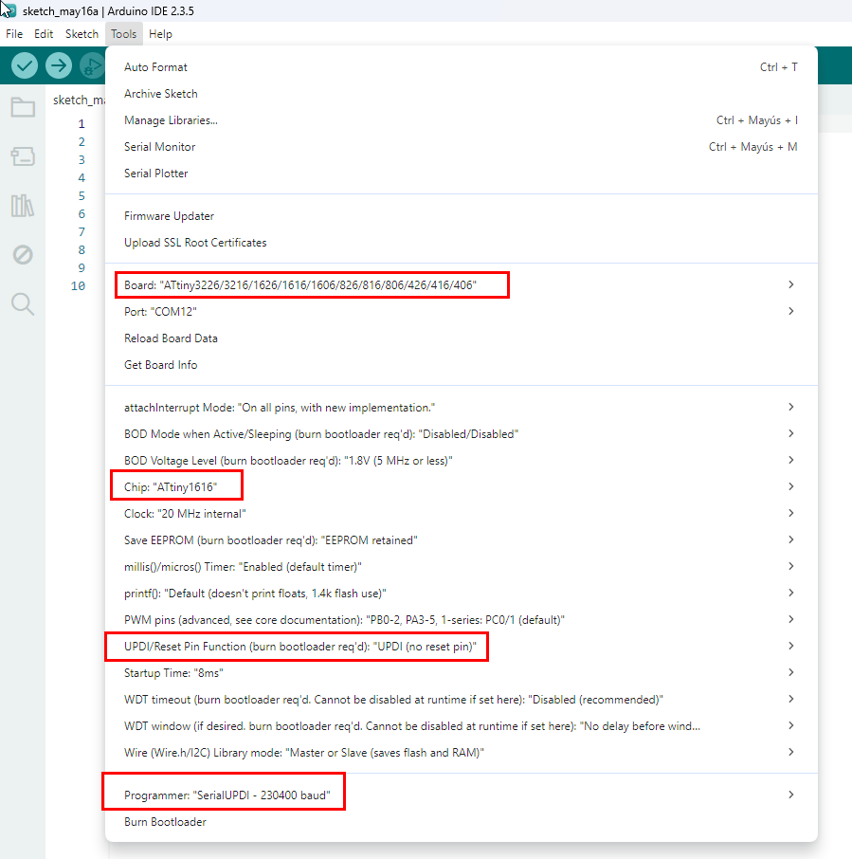Open the Sketchbook folder sidebar icon
Screen dimensions: 852x859
click(23, 107)
